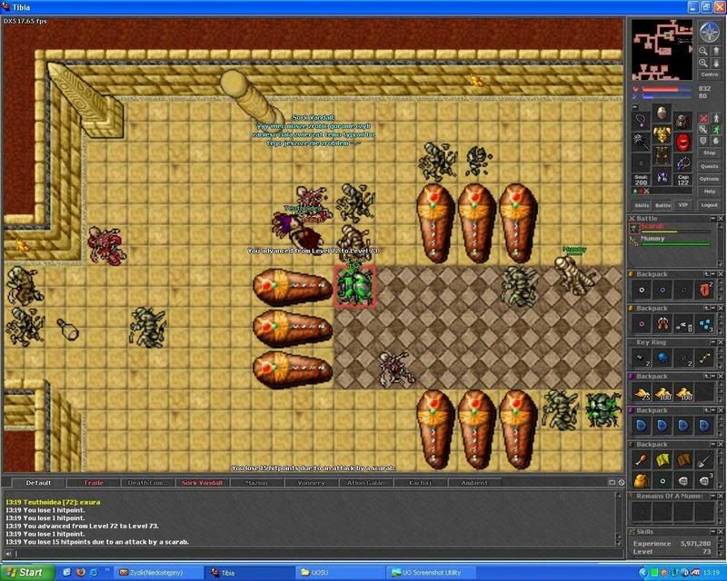
Task: Enable stand while fighting mode
Action: (716, 118)
